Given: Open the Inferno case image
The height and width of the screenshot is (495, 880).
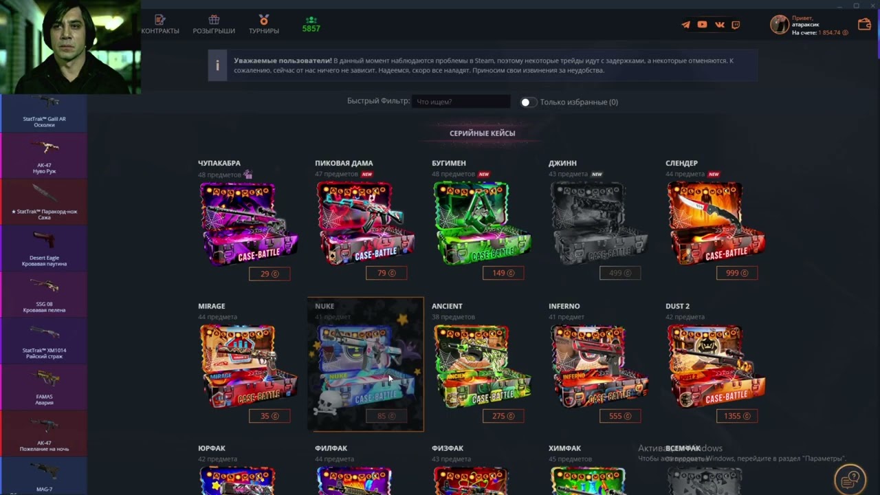Looking at the screenshot, I should [599, 366].
